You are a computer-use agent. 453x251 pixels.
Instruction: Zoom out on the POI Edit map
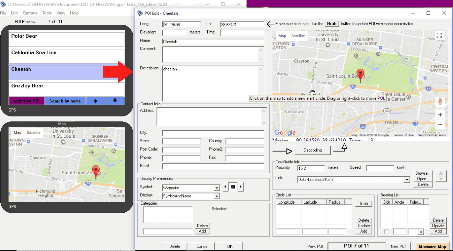click(440, 124)
